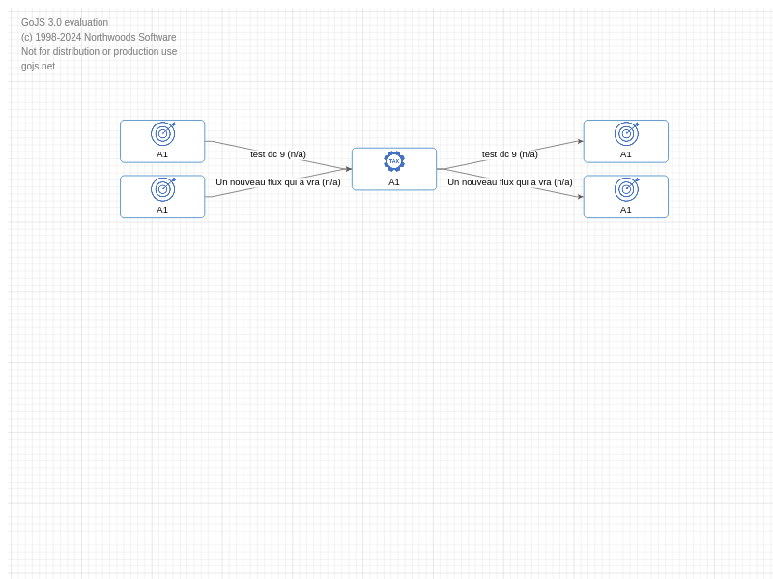Screen dimensions: 773x579
Task: Click the target icon in the top-left A1 node
Action: click(x=162, y=134)
